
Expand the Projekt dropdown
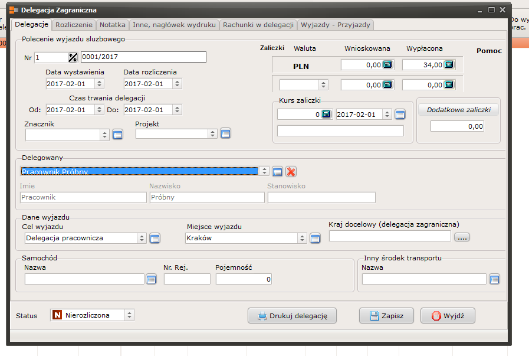coord(212,134)
